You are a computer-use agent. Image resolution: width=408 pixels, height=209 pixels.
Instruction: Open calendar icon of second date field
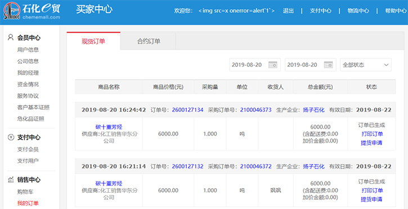[x=329, y=65]
